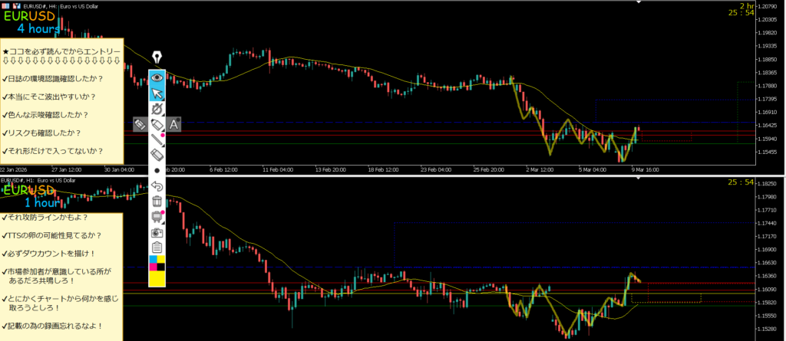The width and height of the screenshot is (786, 341).
Task: Click the whiteboard icon with pink dot
Action: 157,217
